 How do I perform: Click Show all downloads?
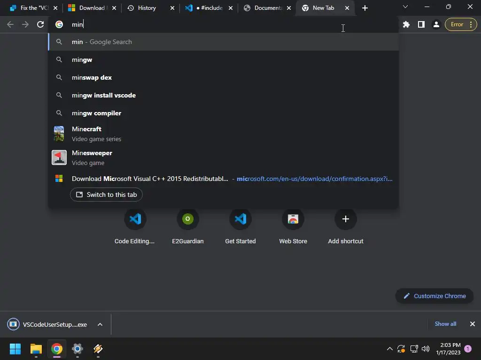(445, 324)
